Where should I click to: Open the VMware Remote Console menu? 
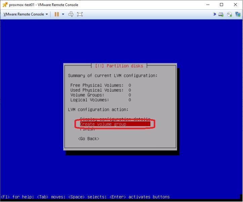pyautogui.click(x=26, y=14)
